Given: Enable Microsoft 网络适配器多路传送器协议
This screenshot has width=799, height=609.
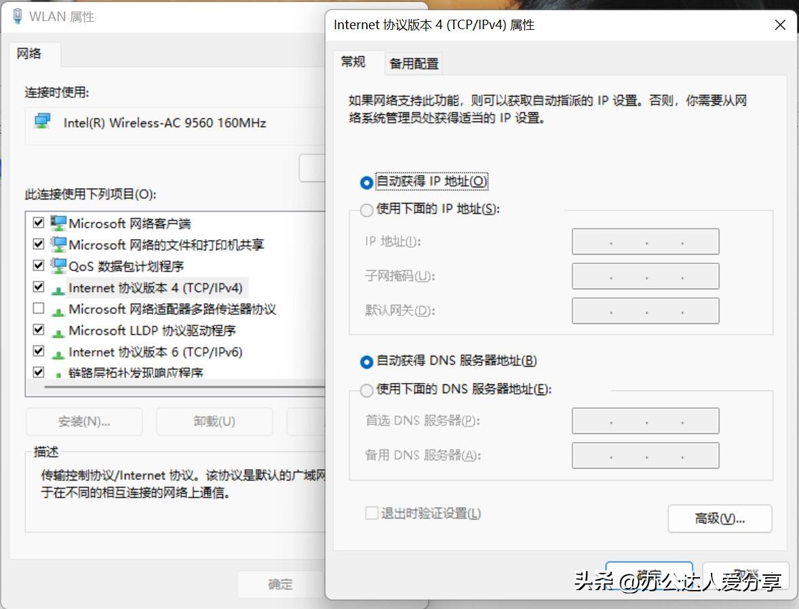Looking at the screenshot, I should point(39,309).
